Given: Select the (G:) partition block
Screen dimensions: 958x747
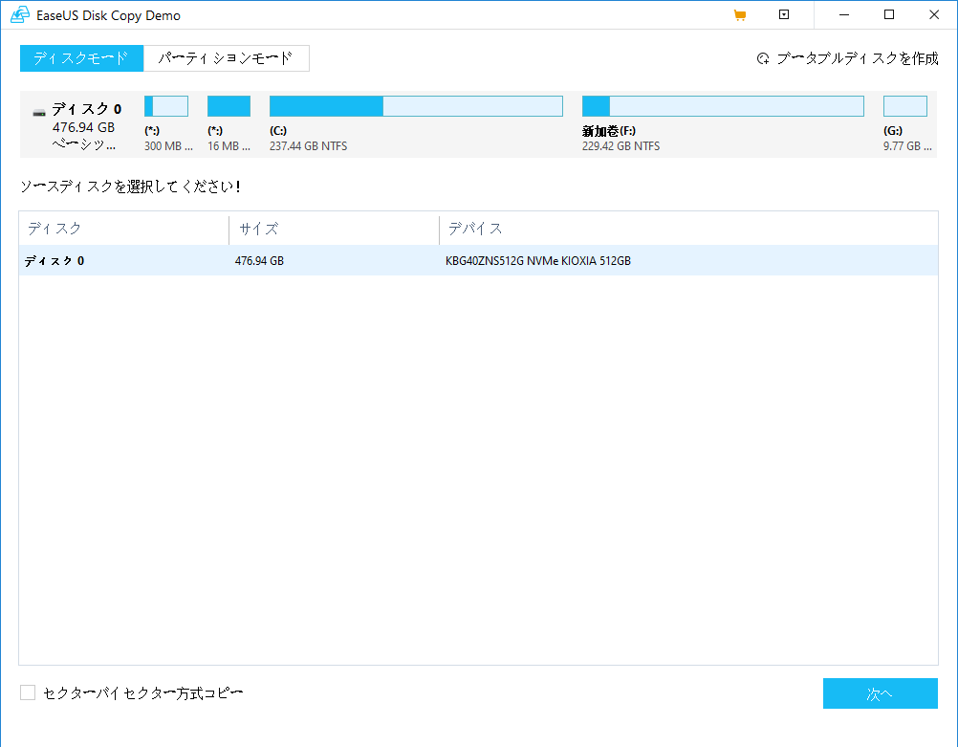Looking at the screenshot, I should pos(904,105).
